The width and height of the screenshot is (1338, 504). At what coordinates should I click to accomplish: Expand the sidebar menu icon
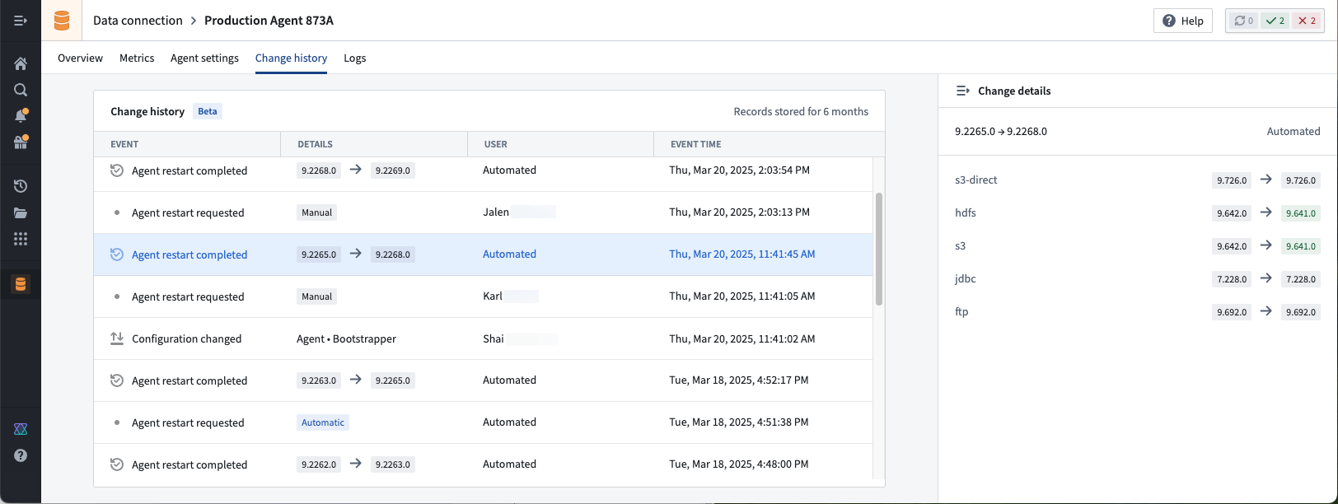[21, 21]
